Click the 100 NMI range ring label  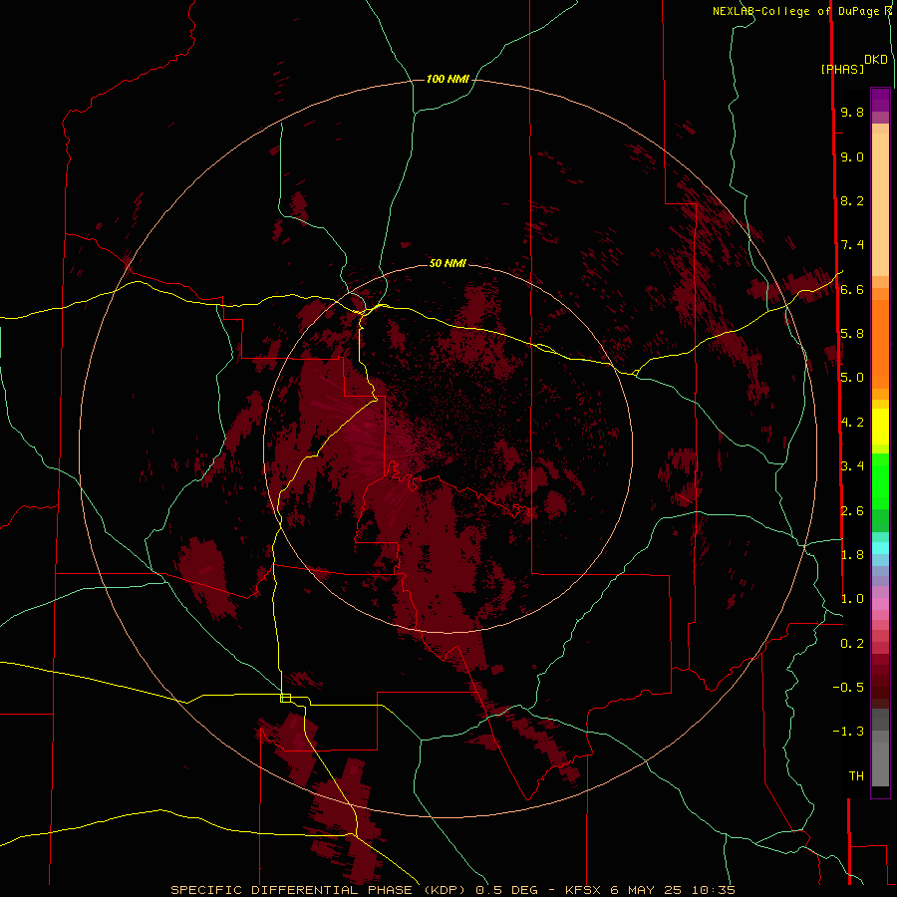click(448, 79)
